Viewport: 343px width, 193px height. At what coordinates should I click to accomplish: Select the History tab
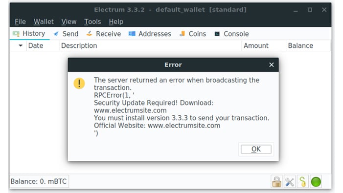point(29,34)
